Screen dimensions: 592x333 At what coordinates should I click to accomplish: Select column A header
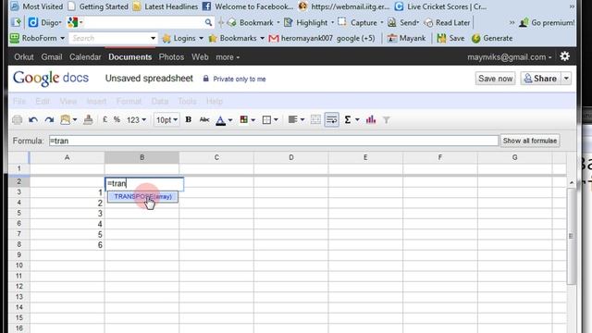tap(67, 157)
